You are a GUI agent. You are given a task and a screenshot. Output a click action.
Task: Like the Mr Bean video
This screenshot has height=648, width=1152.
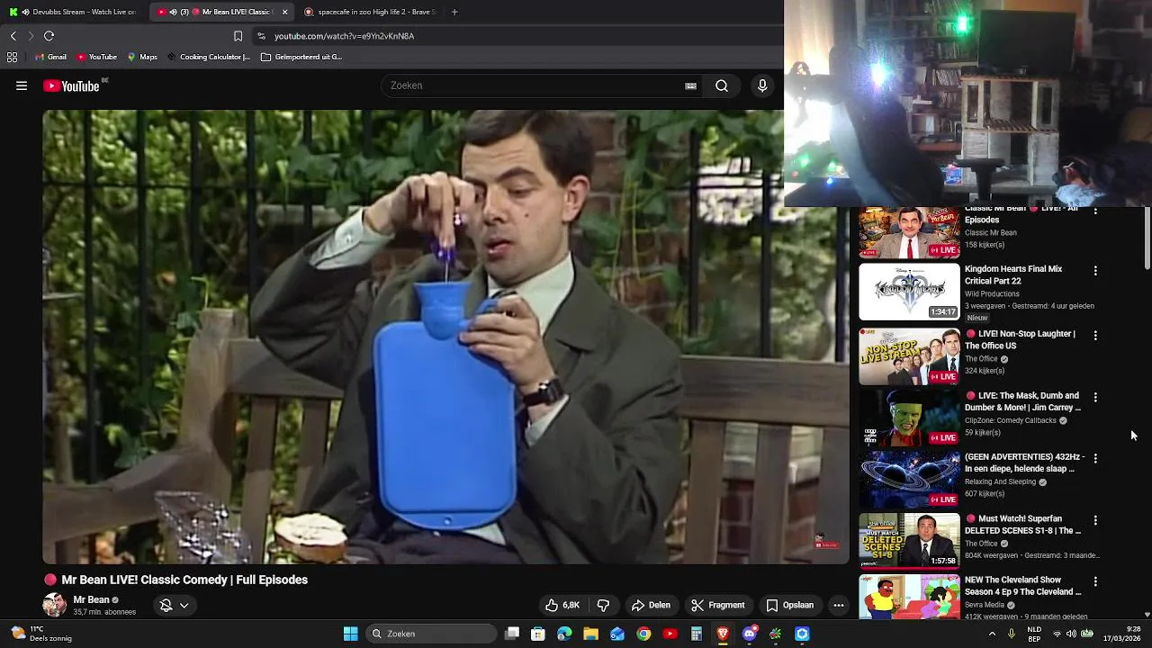coord(562,605)
